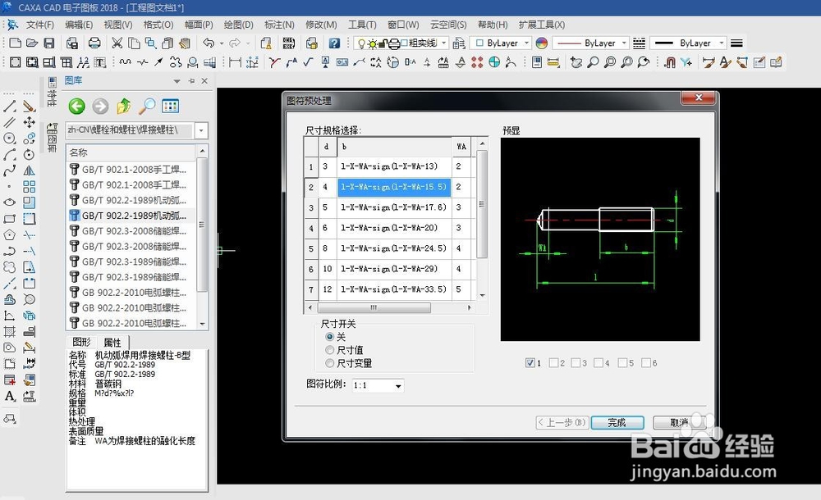This screenshot has height=500, width=821.
Task: Expand the undo history dropdown arrow
Action: coord(222,43)
